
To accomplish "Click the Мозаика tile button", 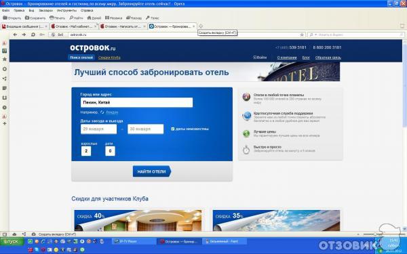I will click(114, 18).
